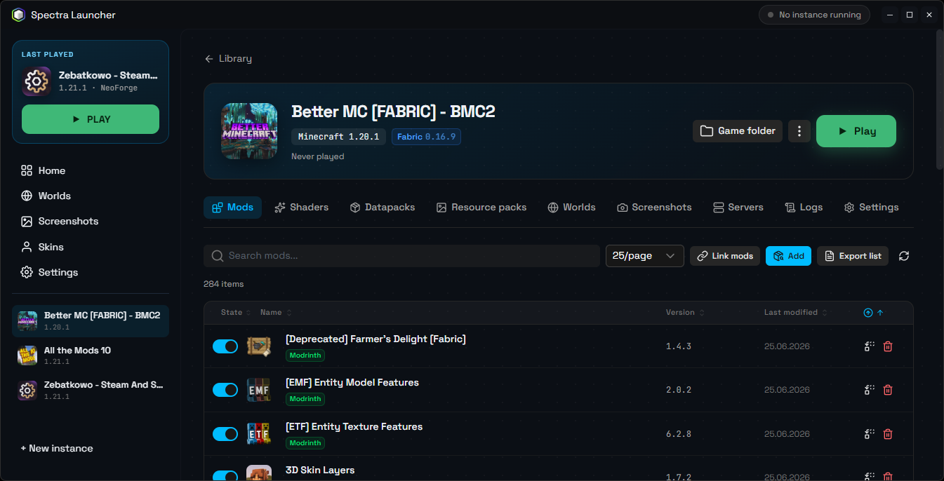Image resolution: width=944 pixels, height=481 pixels.
Task: Delete the ETF Entity Texture Features mod
Action: [888, 434]
